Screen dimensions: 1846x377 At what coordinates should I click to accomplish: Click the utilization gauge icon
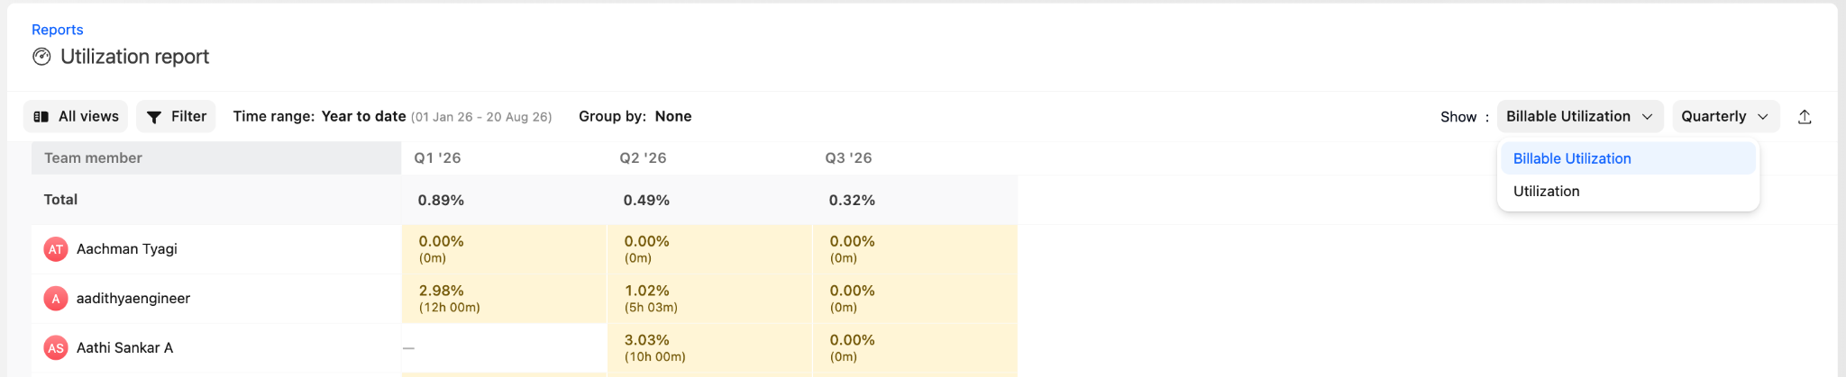[x=41, y=57]
